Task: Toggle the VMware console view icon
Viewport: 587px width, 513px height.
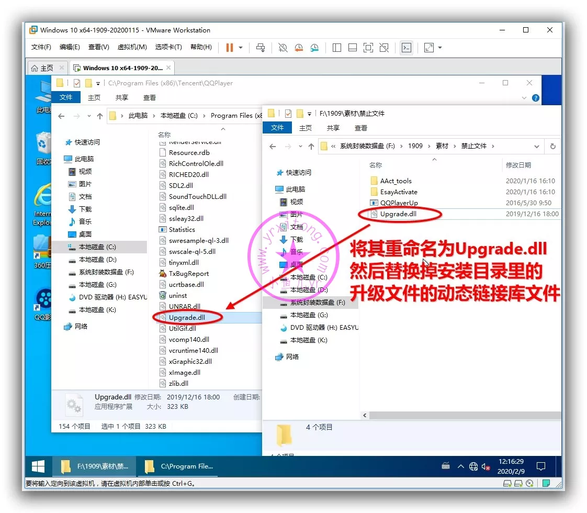Action: click(406, 48)
